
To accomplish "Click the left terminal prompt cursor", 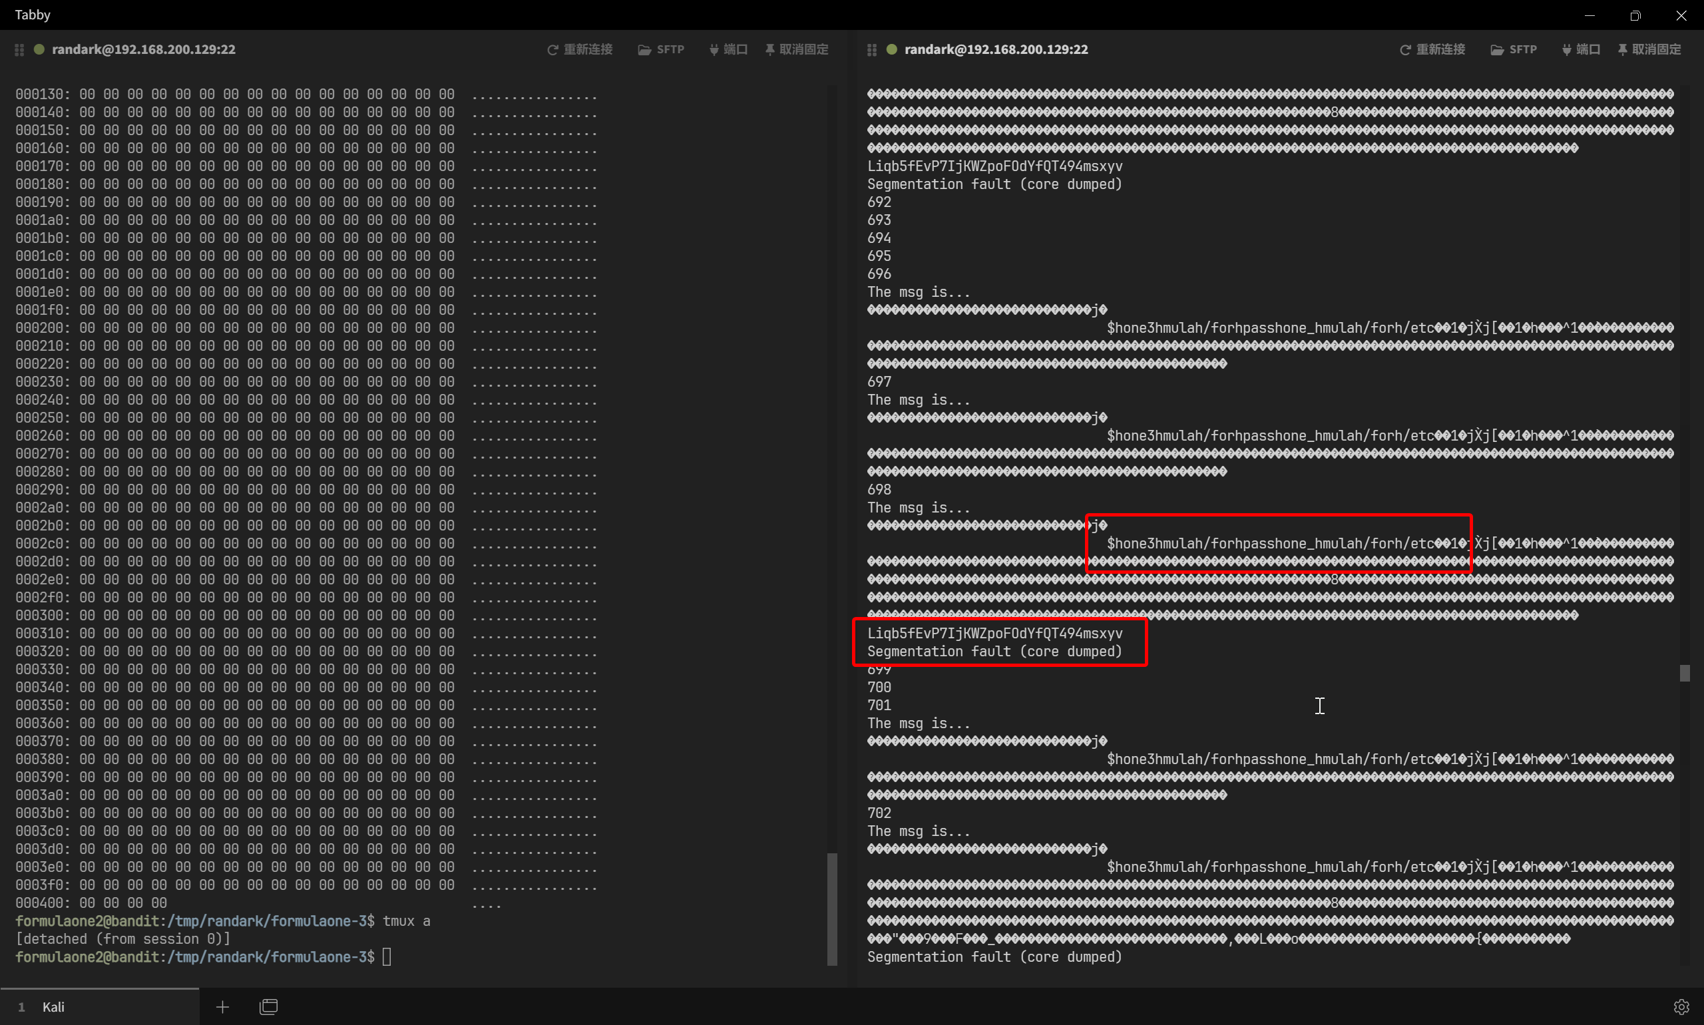I will [x=387, y=956].
